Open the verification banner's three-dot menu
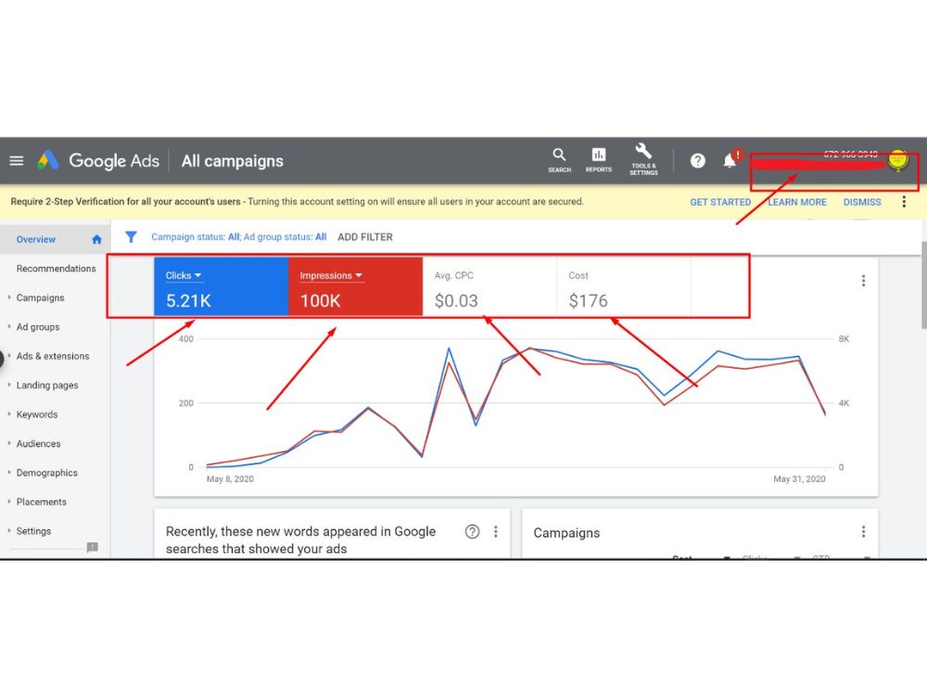Viewport: 927px width, 695px height. click(904, 202)
